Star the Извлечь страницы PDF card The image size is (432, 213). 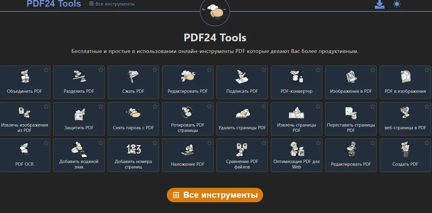click(x=318, y=106)
